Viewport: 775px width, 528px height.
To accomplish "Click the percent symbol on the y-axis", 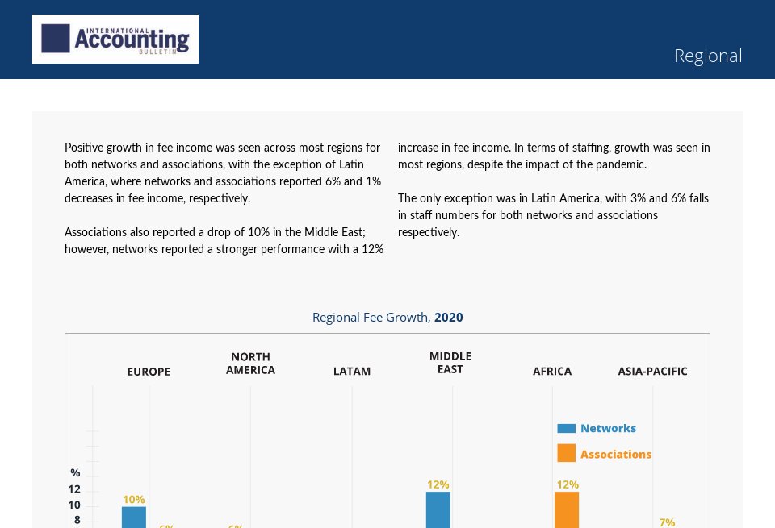I will [75, 473].
